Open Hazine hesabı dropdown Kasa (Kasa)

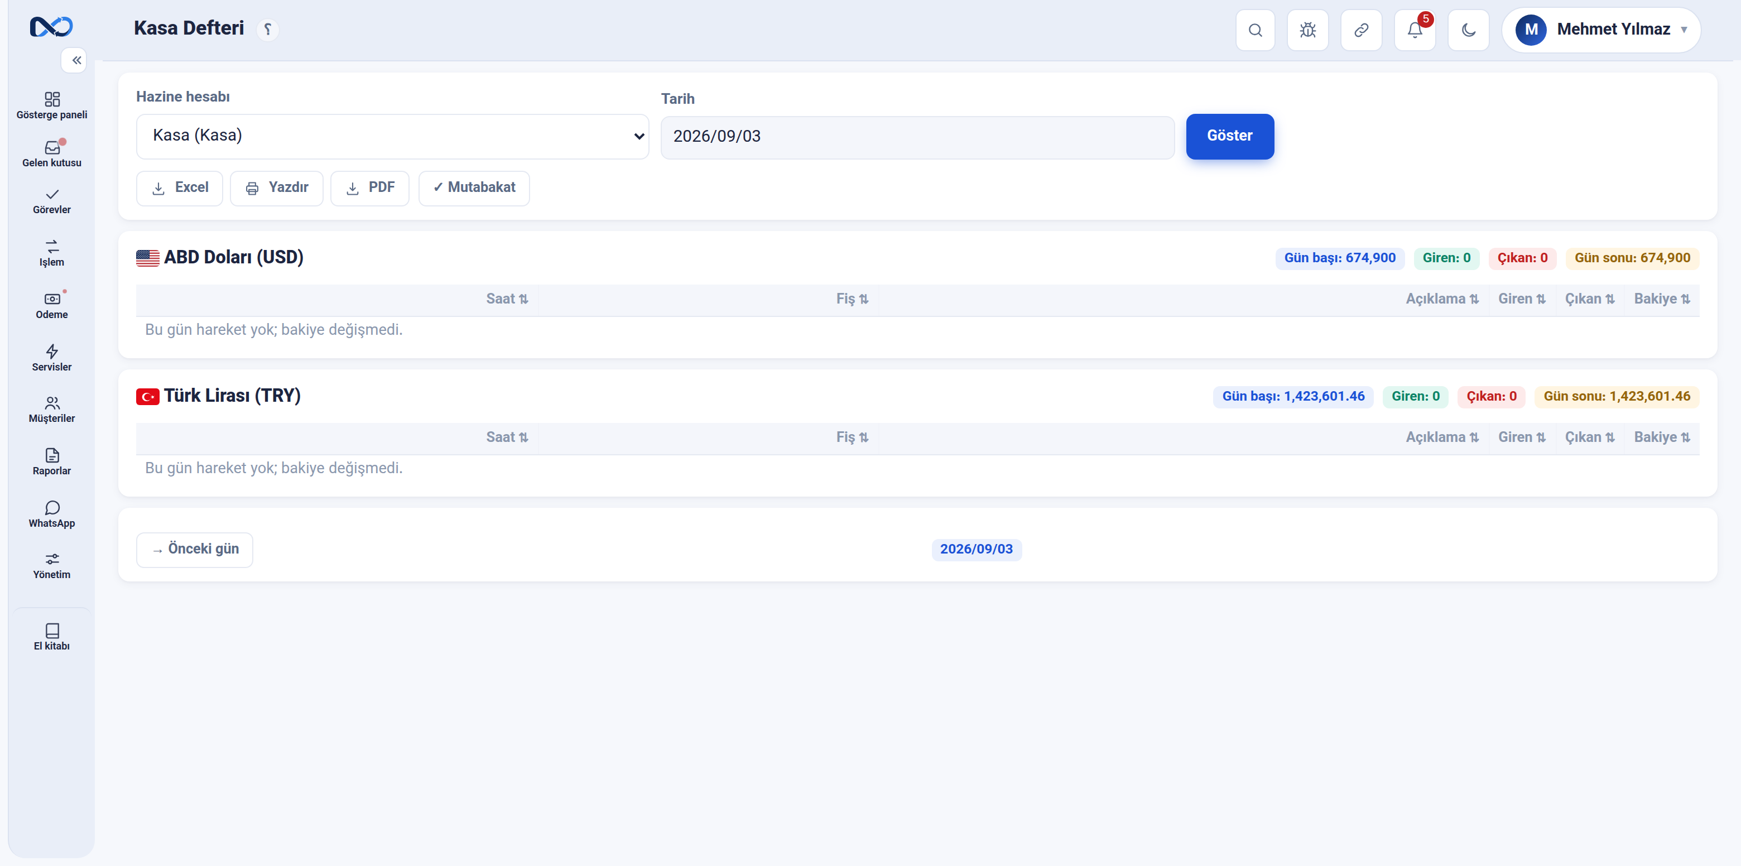(393, 136)
